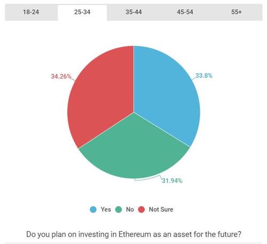Switch to the 45-54 age tab
The width and height of the screenshot is (267, 244).
tap(185, 12)
